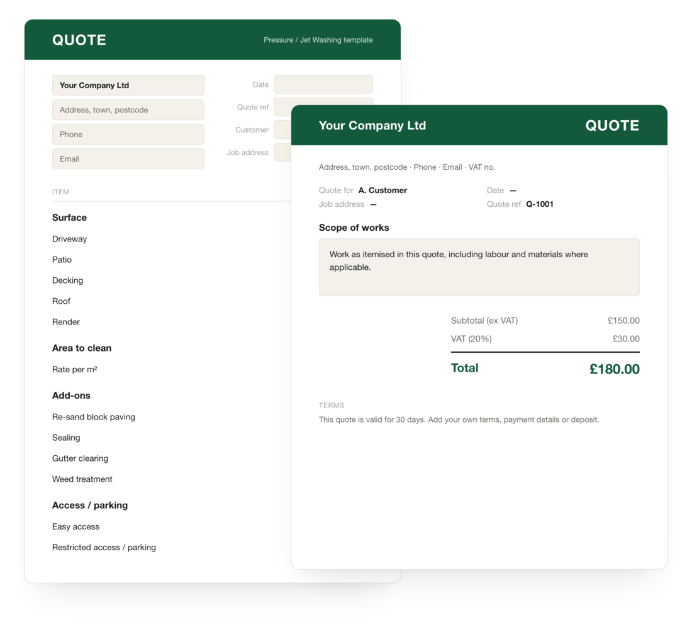Click the Date input box

point(323,84)
